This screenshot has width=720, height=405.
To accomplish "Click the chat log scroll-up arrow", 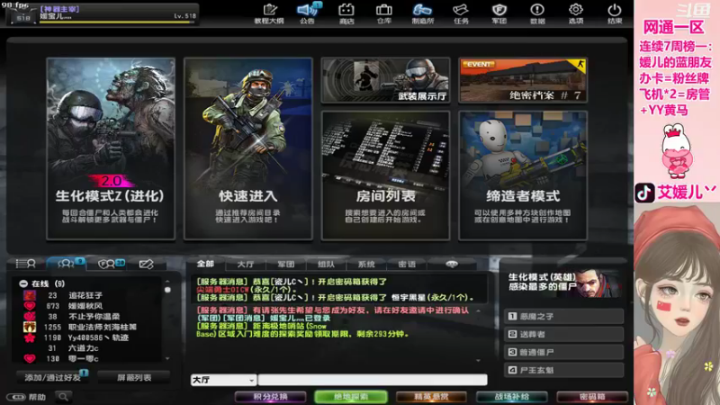I will click(x=478, y=310).
